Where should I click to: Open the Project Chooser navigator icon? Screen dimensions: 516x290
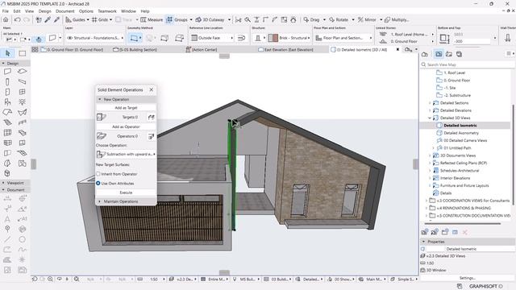click(x=425, y=54)
